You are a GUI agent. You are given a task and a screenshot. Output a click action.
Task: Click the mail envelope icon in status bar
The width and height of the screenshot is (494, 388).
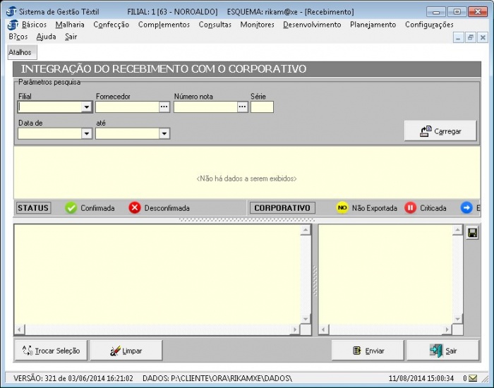[x=473, y=378]
